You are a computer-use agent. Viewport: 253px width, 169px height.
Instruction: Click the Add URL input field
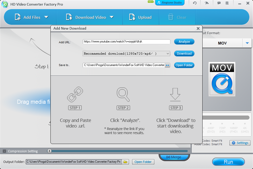[x=126, y=42]
